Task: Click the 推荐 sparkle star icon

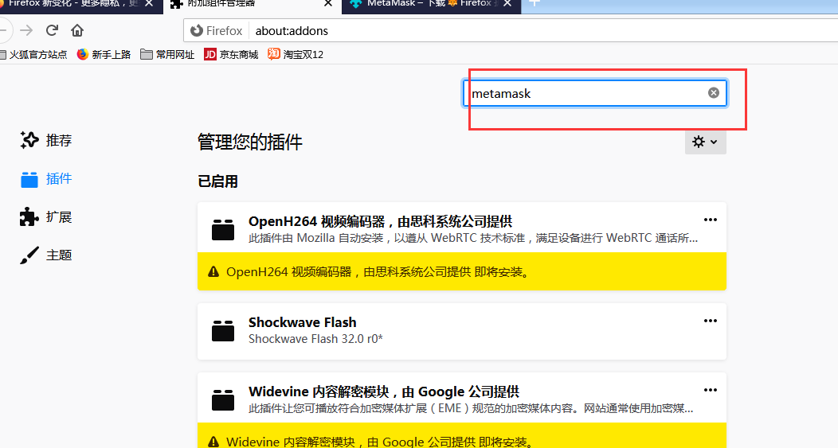Action: coord(29,140)
